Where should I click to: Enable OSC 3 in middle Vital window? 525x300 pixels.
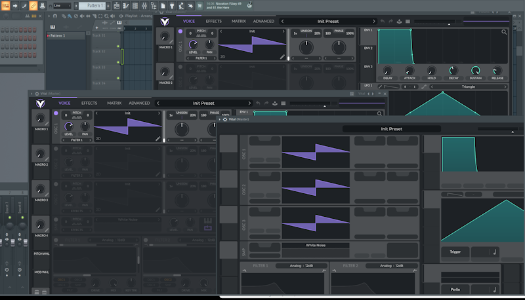[56, 184]
